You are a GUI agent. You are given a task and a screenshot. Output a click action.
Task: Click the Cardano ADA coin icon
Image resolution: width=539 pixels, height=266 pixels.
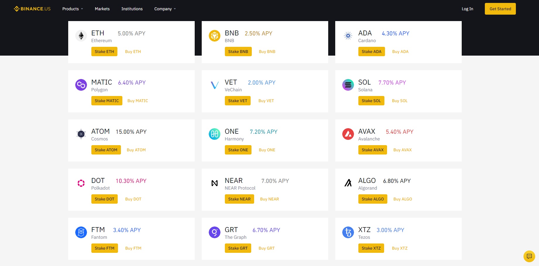click(x=348, y=36)
